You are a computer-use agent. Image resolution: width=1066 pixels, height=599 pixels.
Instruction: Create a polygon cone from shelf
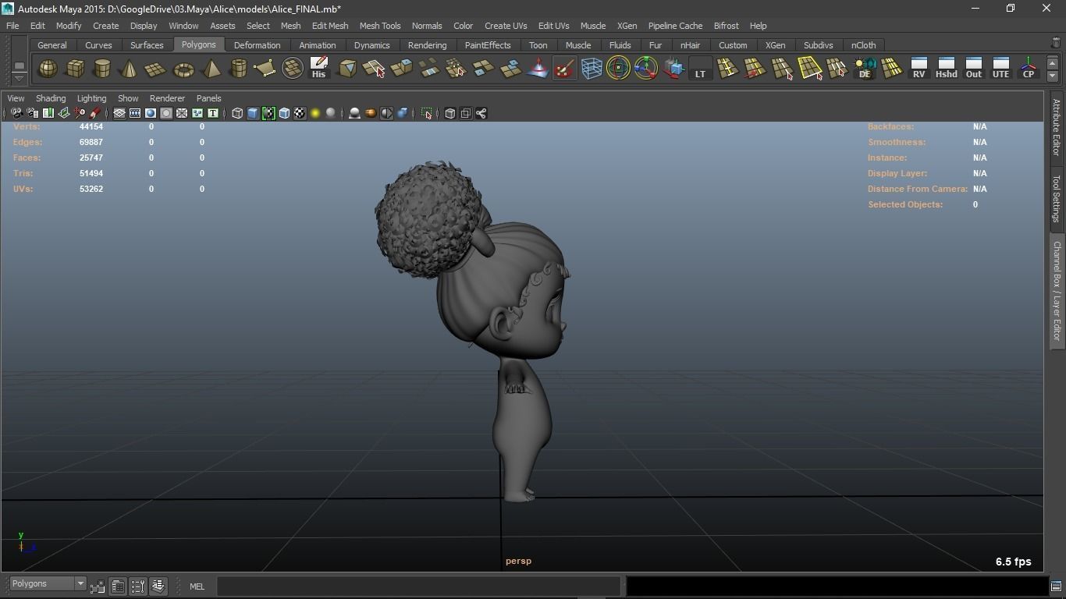click(129, 69)
